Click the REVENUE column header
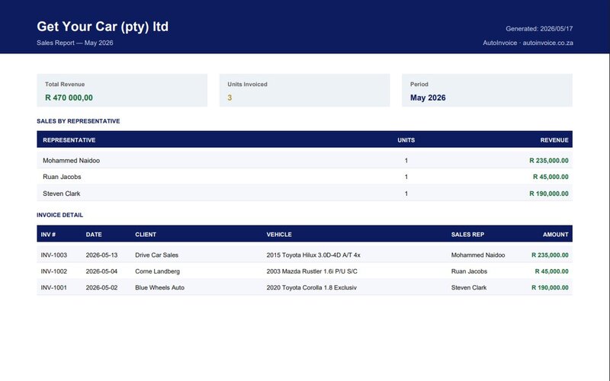This screenshot has height=381, width=610. pos(554,140)
